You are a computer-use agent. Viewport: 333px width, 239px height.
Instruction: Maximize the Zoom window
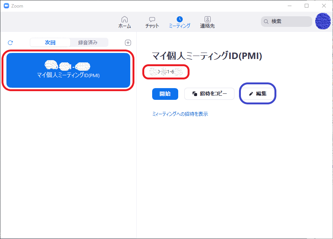tap(307, 6)
